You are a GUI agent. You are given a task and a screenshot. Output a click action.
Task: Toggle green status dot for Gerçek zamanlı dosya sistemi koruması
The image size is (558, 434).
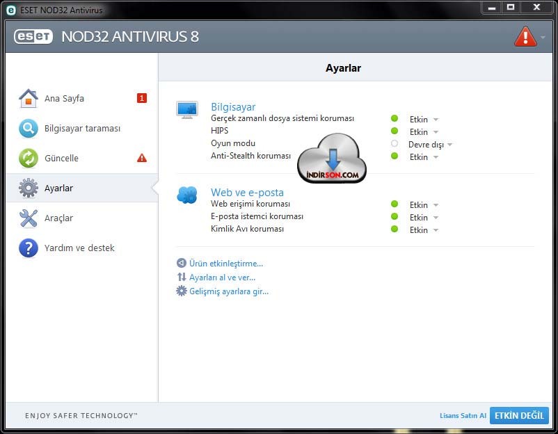point(394,118)
